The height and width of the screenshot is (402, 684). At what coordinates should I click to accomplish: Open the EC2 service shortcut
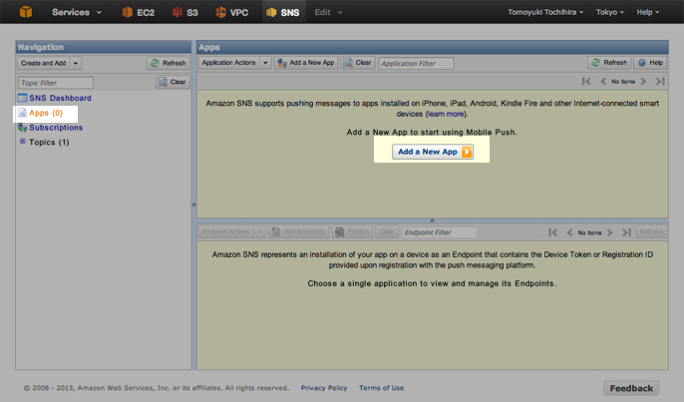click(139, 12)
